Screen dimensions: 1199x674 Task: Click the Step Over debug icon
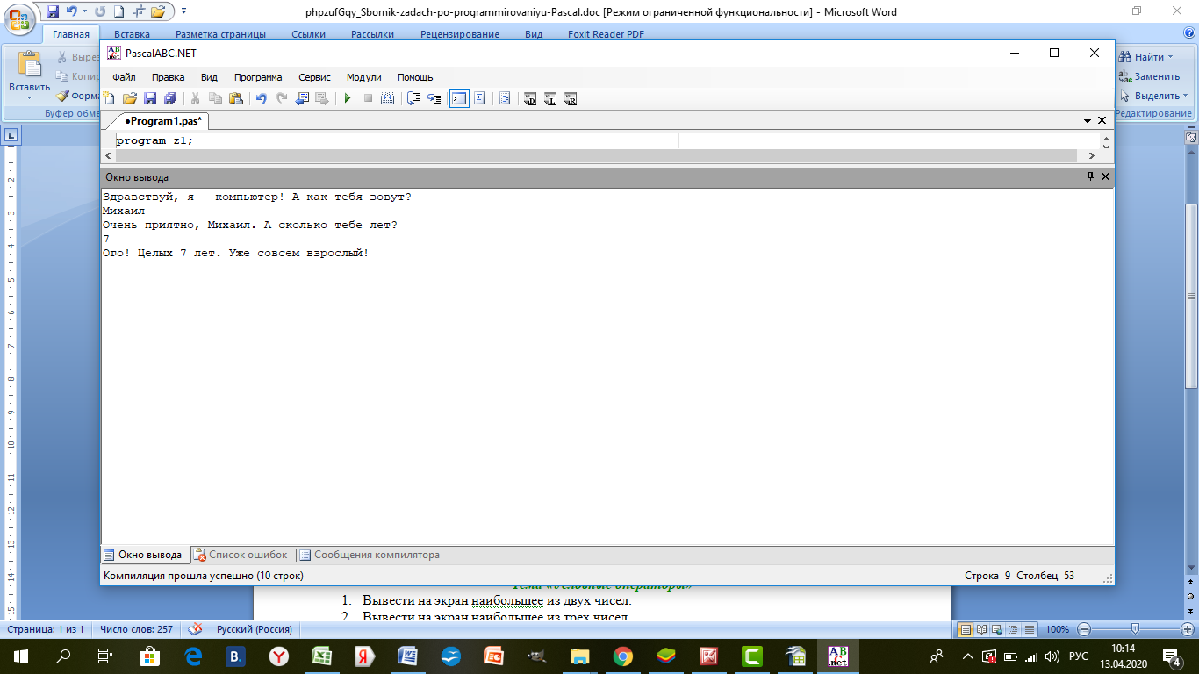(413, 98)
